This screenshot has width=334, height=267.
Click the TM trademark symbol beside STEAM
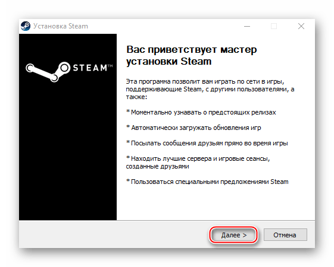click(110, 66)
